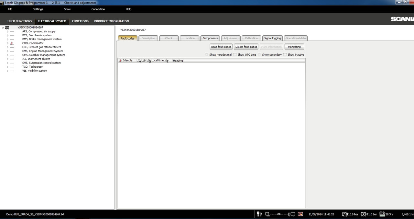This screenshot has height=219, width=414.
Task: Expand ICL, Instrument cluster node
Action: 8,59
